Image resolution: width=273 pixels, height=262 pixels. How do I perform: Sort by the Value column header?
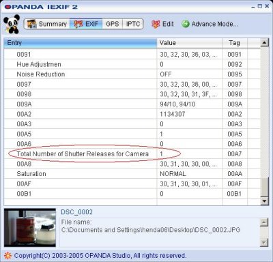pyautogui.click(x=190, y=43)
